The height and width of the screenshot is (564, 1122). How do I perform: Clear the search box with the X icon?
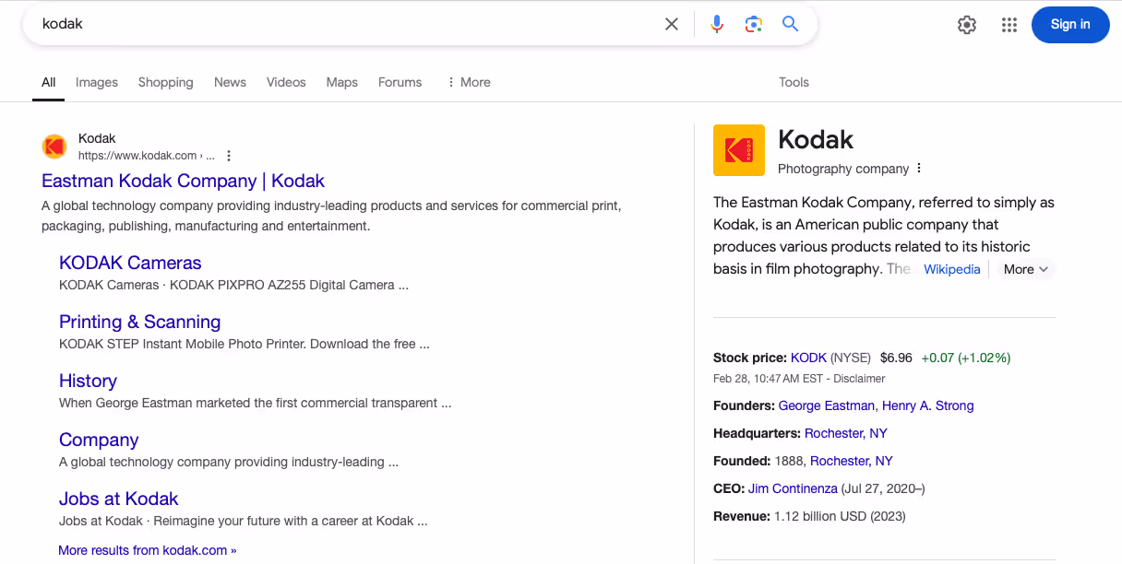[x=672, y=24]
